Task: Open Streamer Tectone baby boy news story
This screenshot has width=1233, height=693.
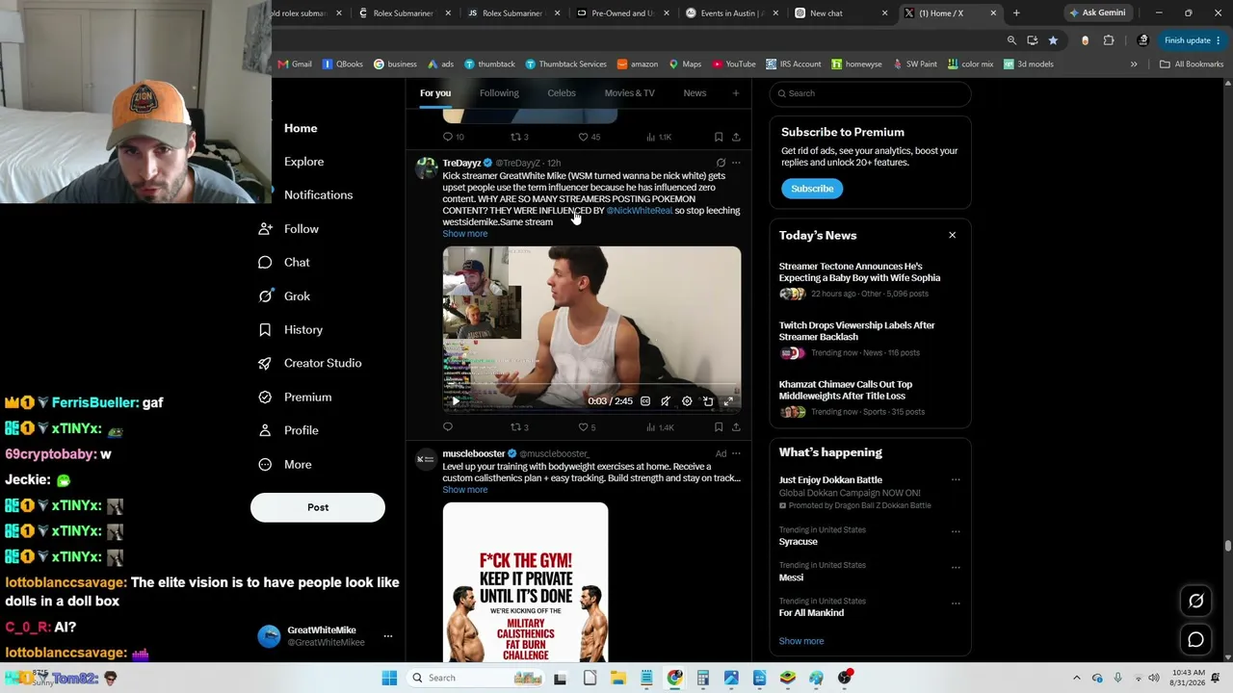Action: [860, 272]
